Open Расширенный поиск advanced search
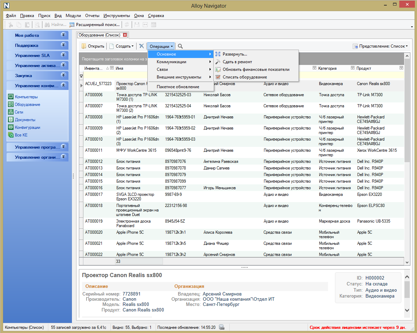Image resolution: width=417 pixels, height=333 pixels. 95,25
